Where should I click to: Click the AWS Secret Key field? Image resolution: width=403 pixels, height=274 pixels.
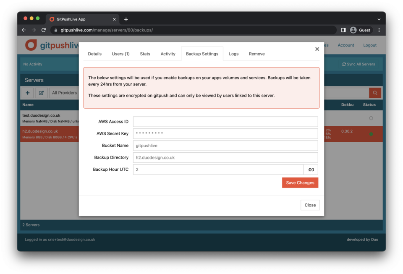pos(225,133)
